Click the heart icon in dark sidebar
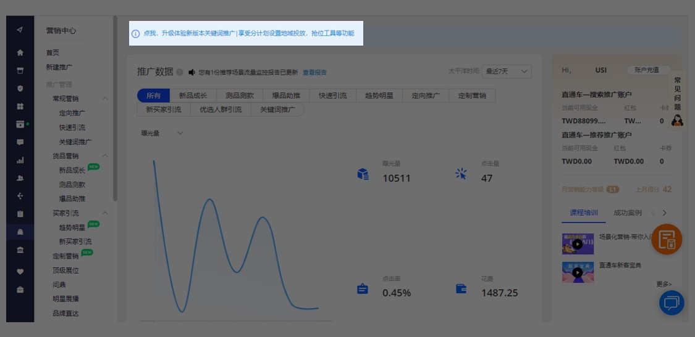The image size is (695, 337). point(20,271)
